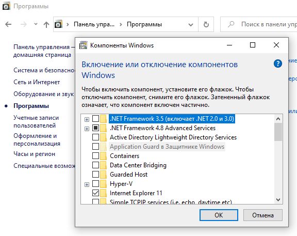Select the Guarded Host row text
297x236 pixels.
(128, 175)
